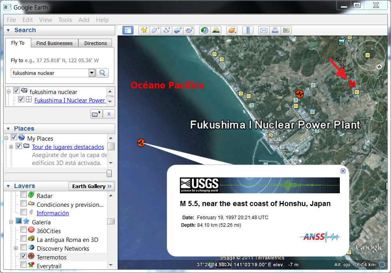Switch to Find Businesses tab
The width and height of the screenshot is (391, 273).
pos(54,43)
